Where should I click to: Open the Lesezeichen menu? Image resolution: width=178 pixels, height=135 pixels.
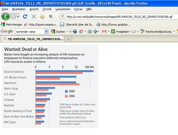tap(63, 9)
